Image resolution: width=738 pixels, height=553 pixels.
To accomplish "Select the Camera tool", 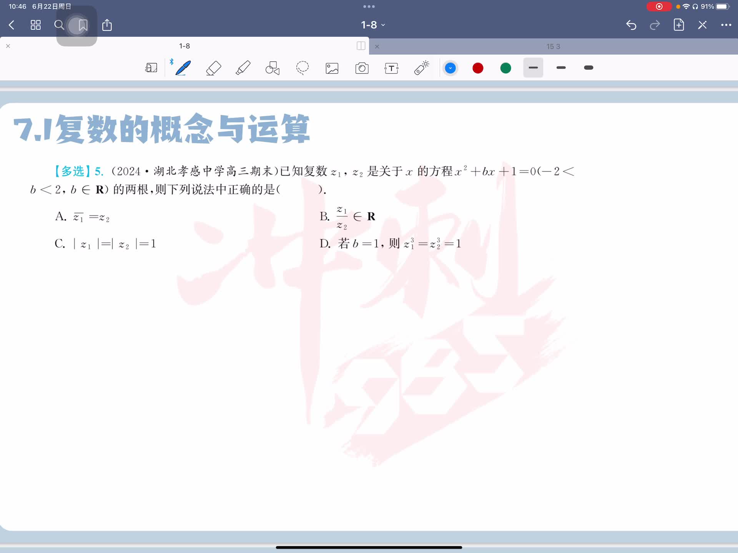I will pos(362,68).
